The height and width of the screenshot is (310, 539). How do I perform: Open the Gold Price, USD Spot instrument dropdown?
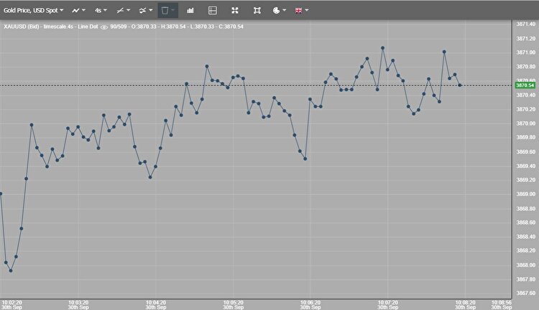pyautogui.click(x=34, y=11)
